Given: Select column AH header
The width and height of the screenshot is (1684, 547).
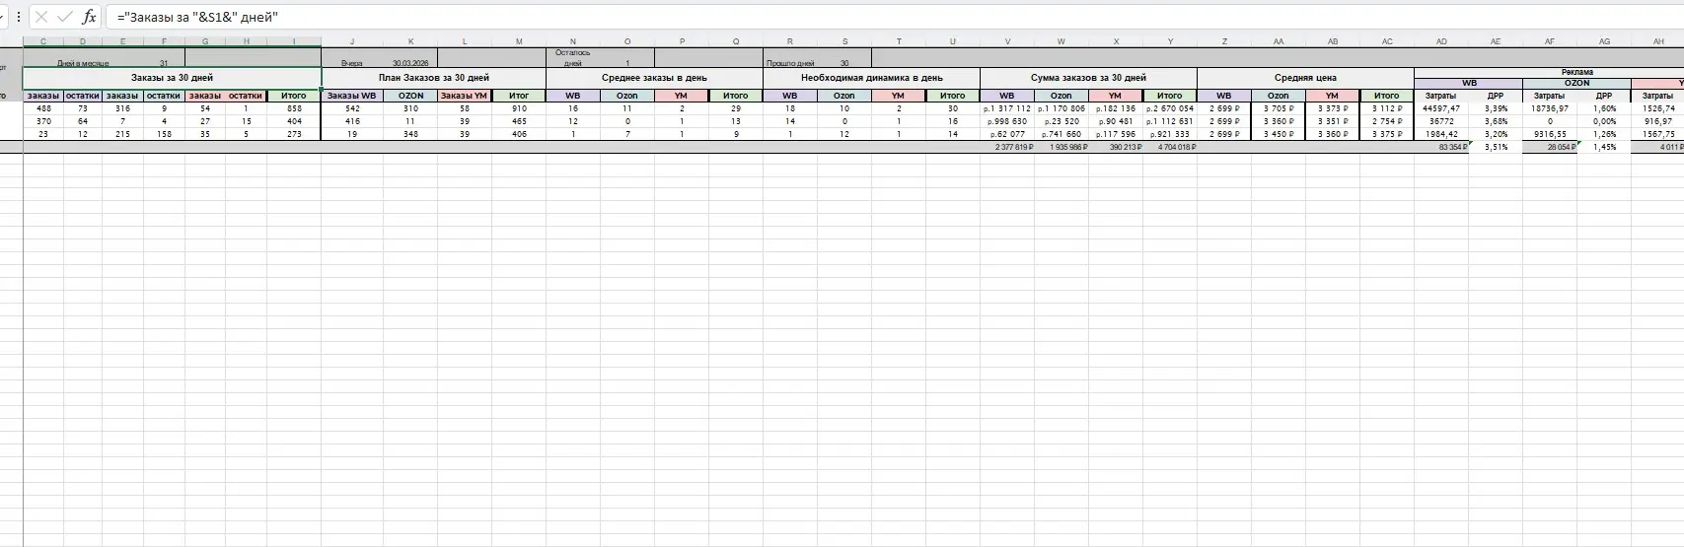Looking at the screenshot, I should (x=1657, y=41).
